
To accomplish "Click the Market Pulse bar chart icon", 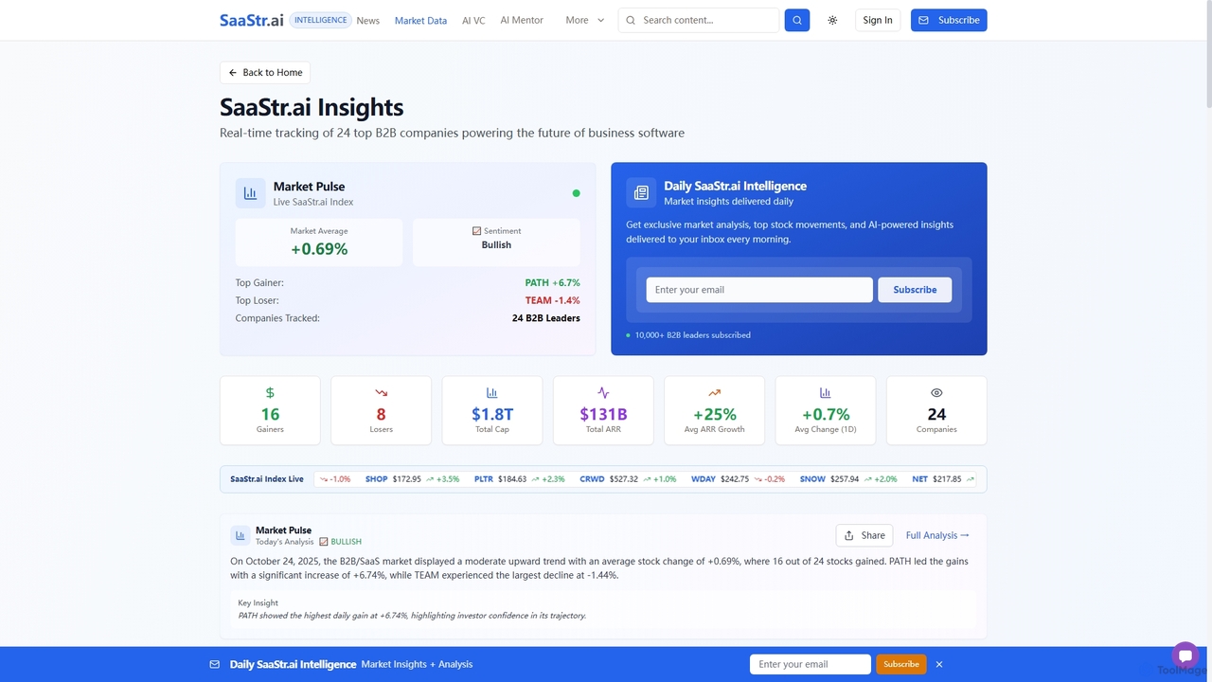I will pyautogui.click(x=250, y=193).
